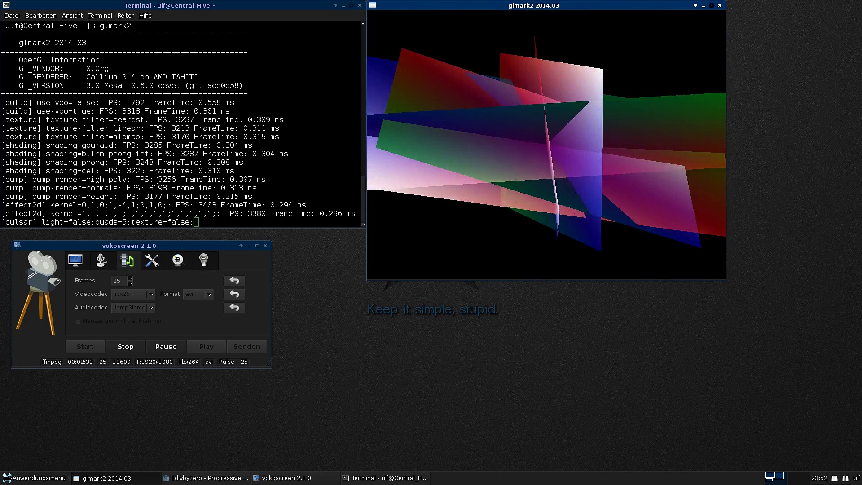Screen dimensions: 862x485
Task: Reset Frames value with undo arrow
Action: coord(234,281)
